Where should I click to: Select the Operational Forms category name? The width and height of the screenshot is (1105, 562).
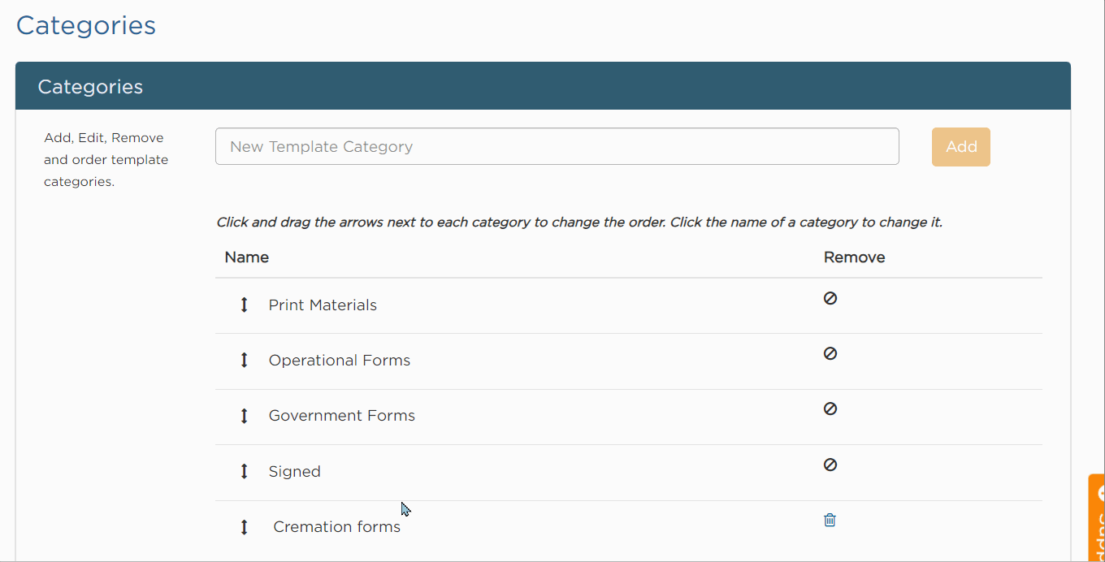(x=340, y=360)
